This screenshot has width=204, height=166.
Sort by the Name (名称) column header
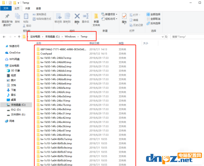pos(39,43)
